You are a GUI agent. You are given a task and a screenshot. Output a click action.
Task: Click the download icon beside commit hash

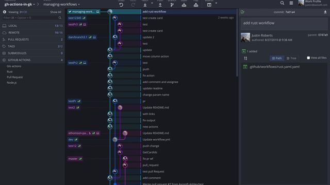pyautogui.click(x=325, y=12)
